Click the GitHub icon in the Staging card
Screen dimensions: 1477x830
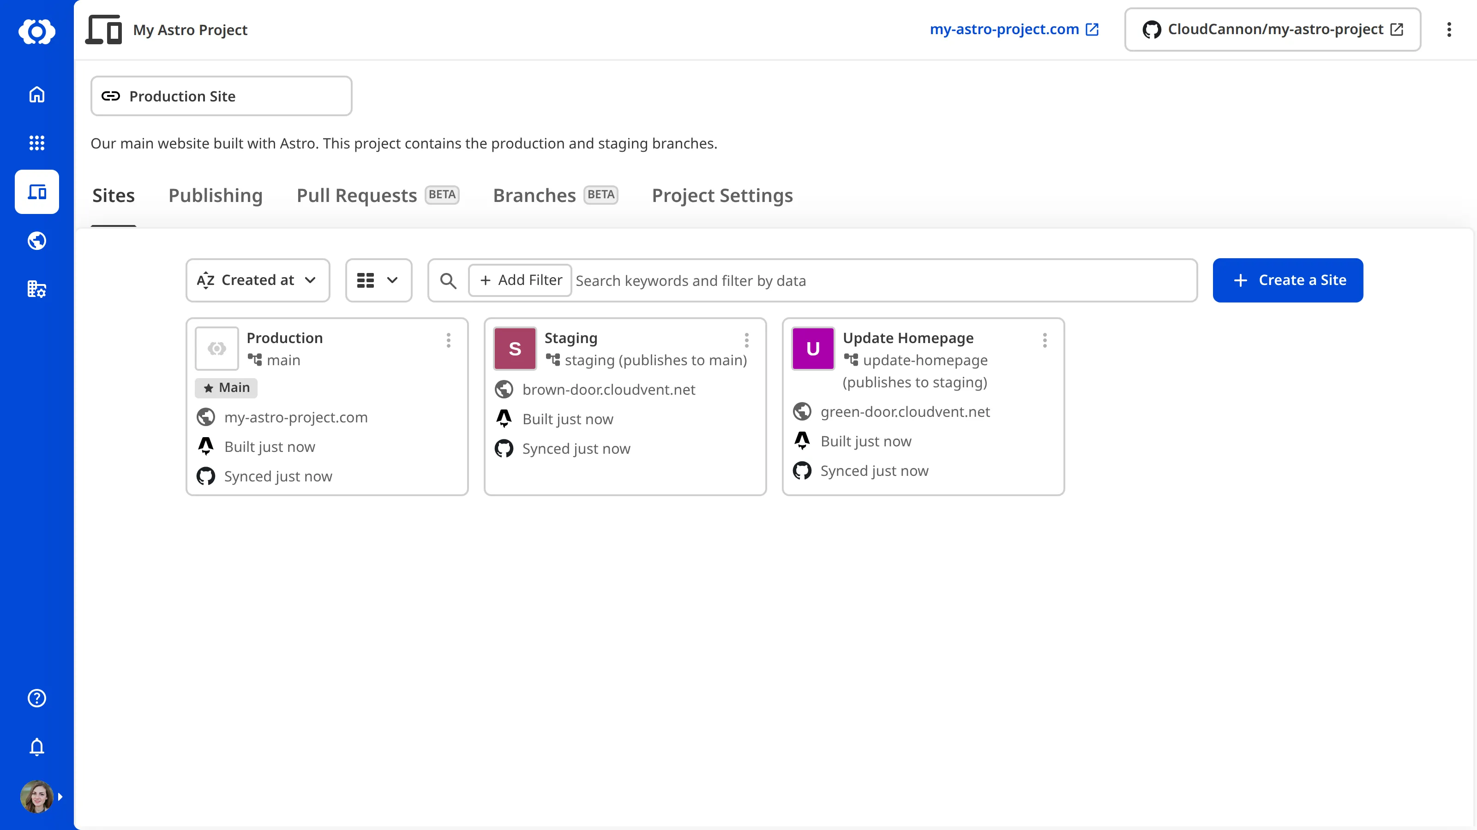click(x=504, y=449)
